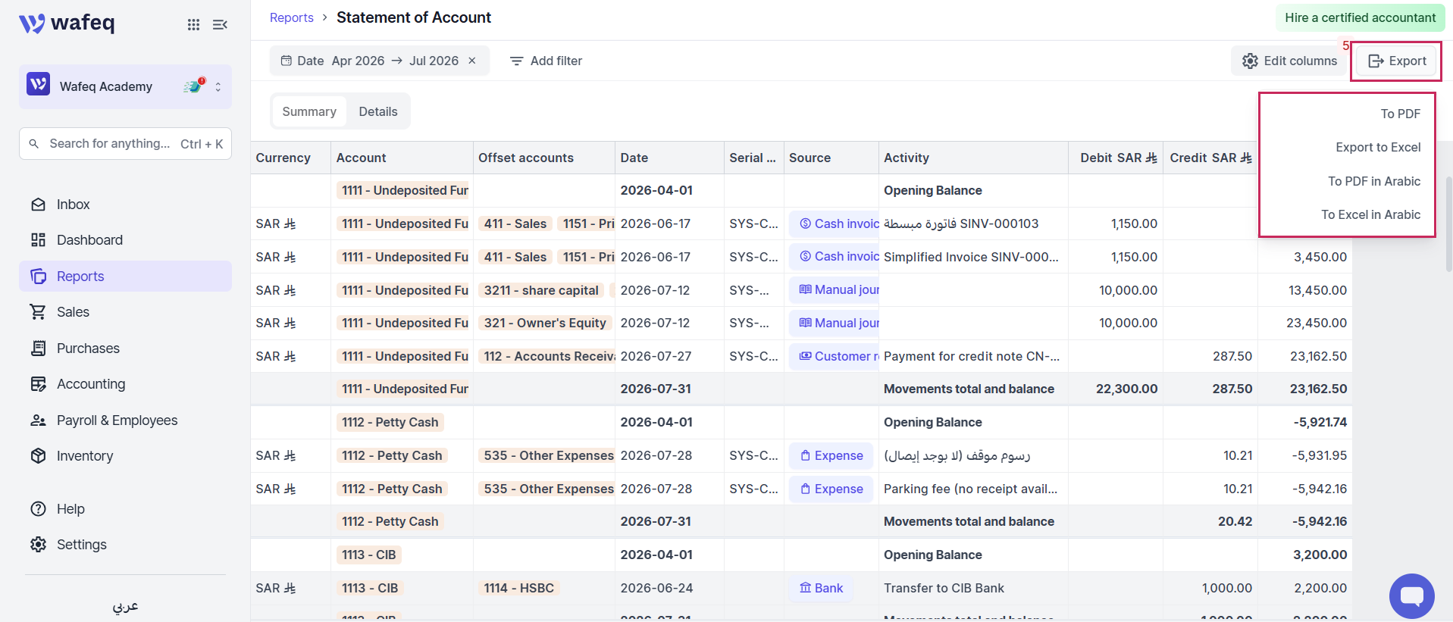
Task: Switch language to Arabic (عربي)
Action: [x=125, y=606]
